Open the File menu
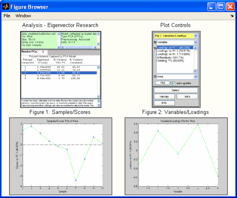The width and height of the screenshot is (237, 198). [x=7, y=16]
